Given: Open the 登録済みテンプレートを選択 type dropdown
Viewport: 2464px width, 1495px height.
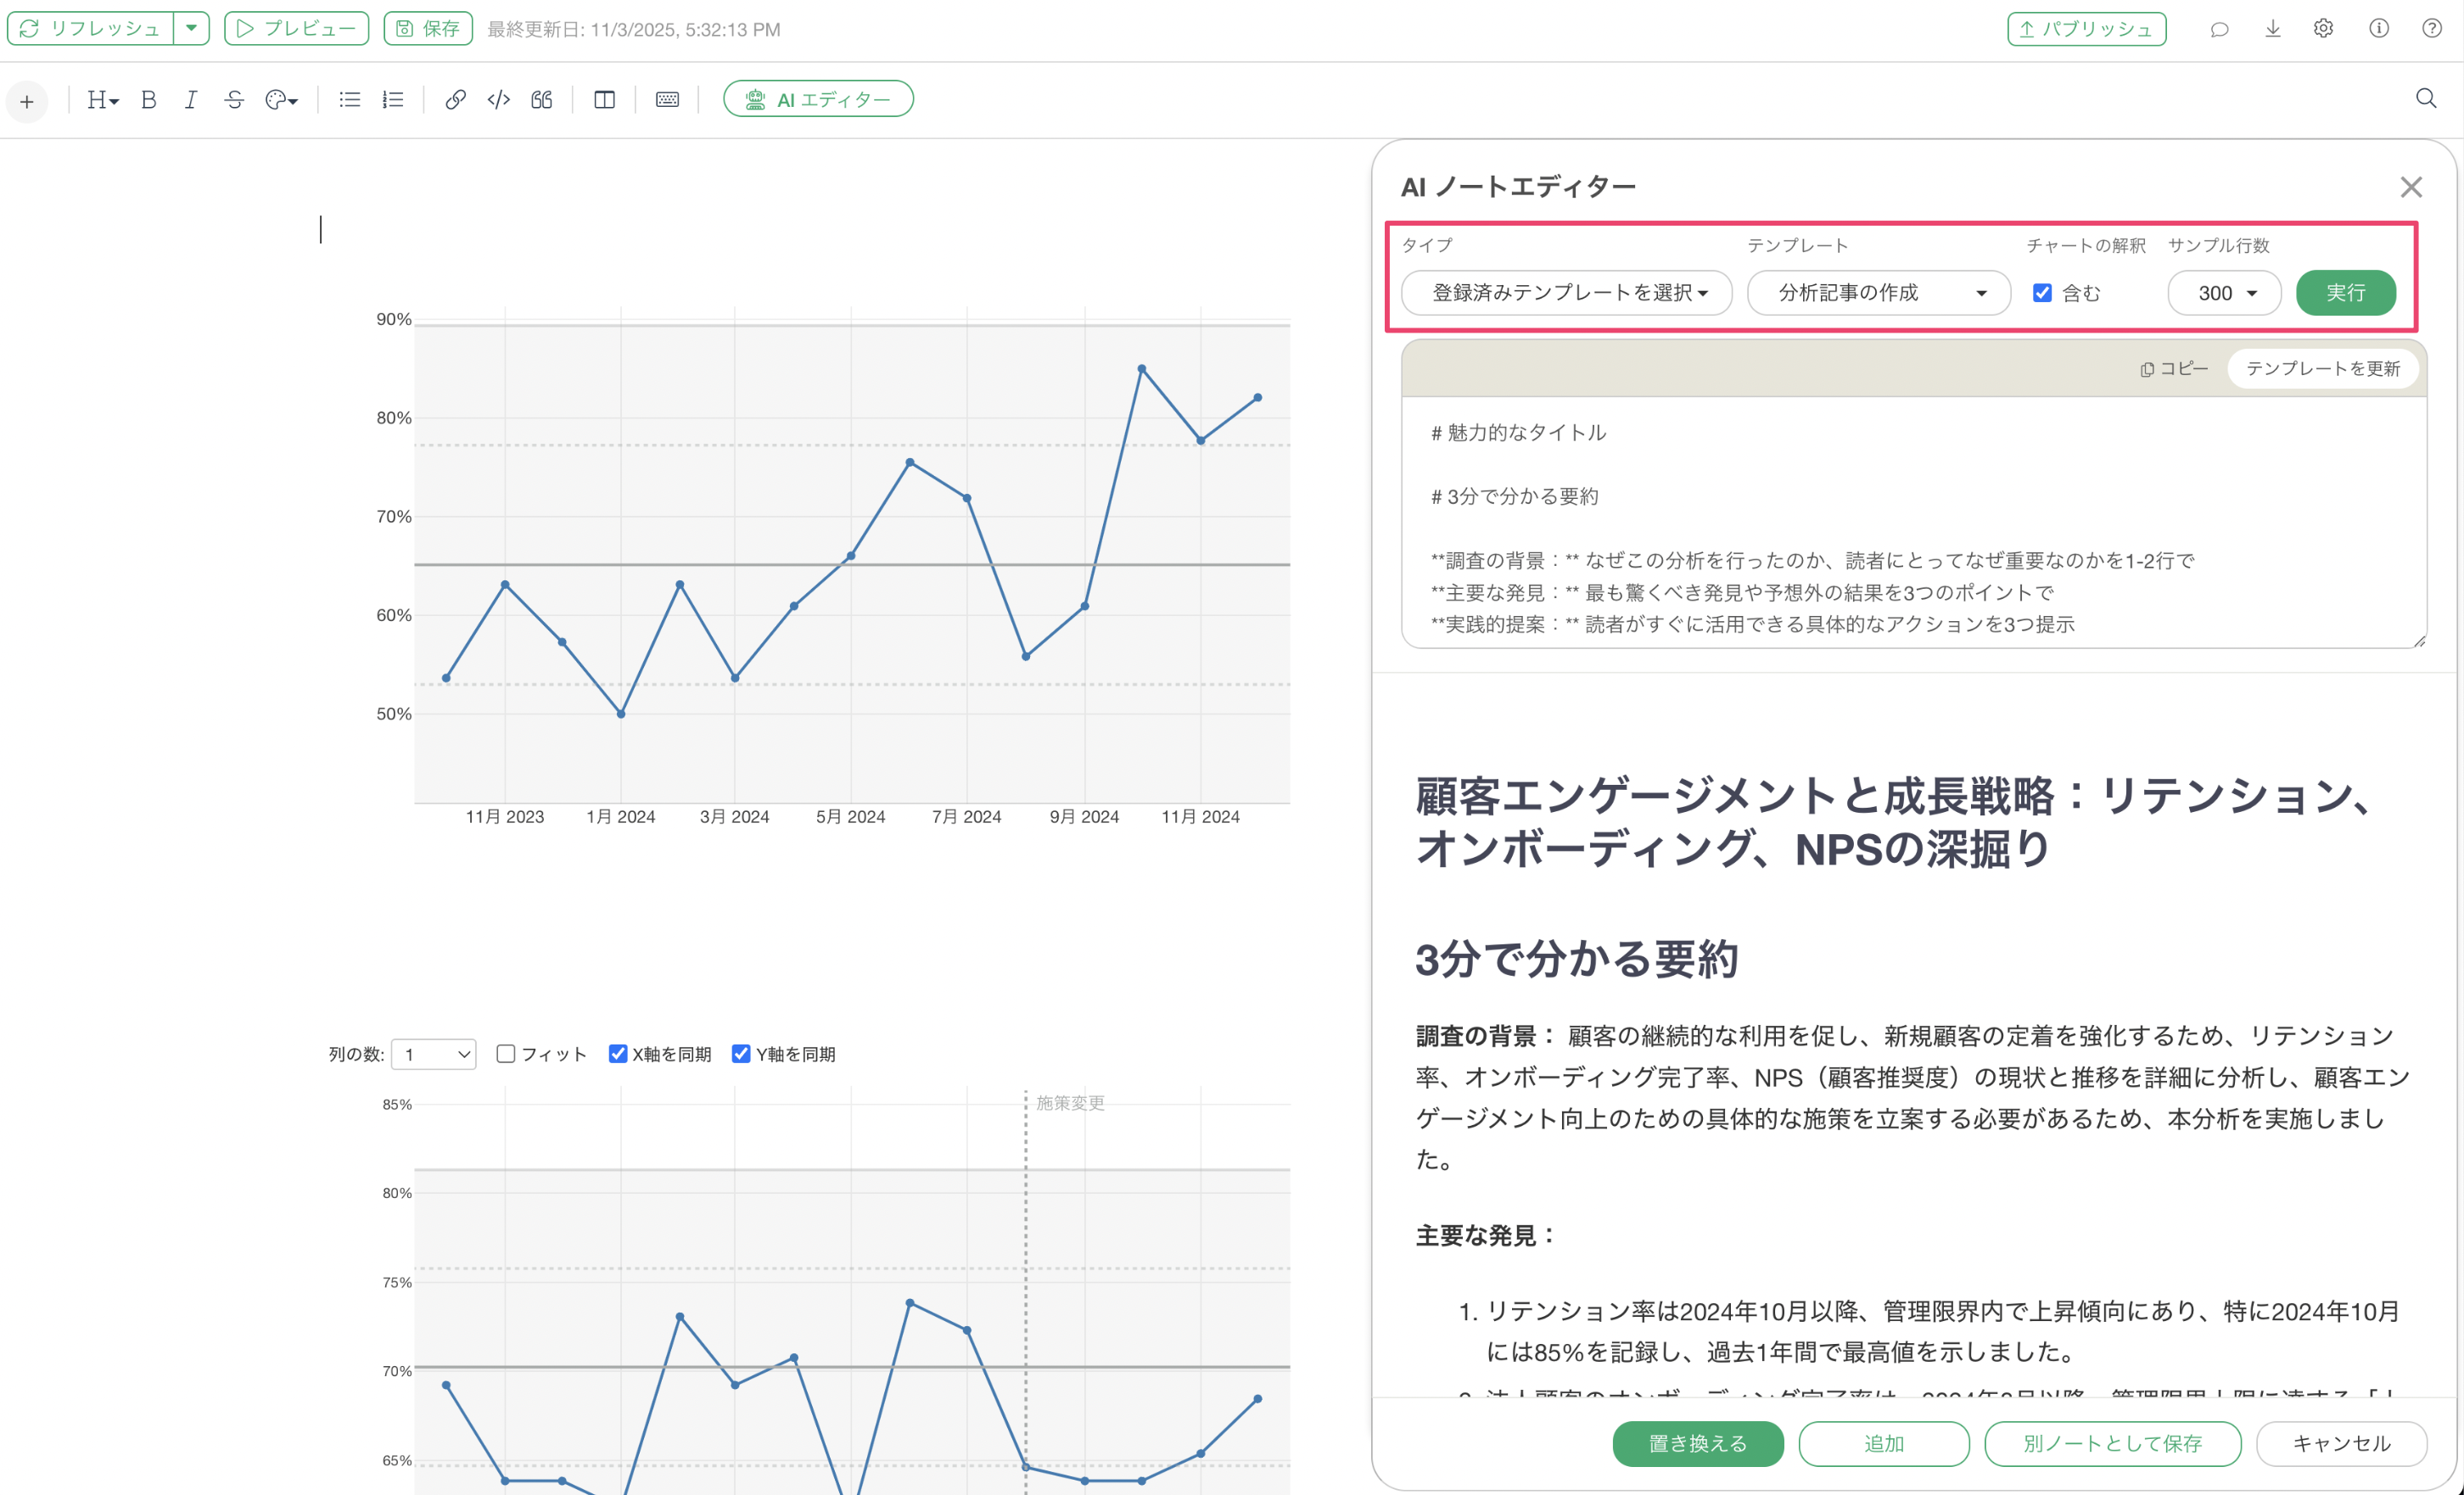Looking at the screenshot, I should 1566,293.
